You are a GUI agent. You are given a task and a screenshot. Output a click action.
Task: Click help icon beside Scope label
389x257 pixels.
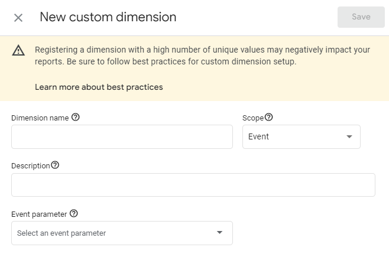tap(268, 117)
